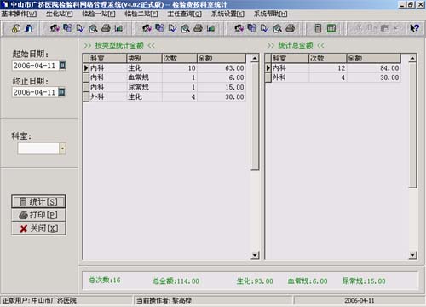426x307 pixels.
Task: Select the 外科 row in the totals table
Action: click(x=332, y=78)
